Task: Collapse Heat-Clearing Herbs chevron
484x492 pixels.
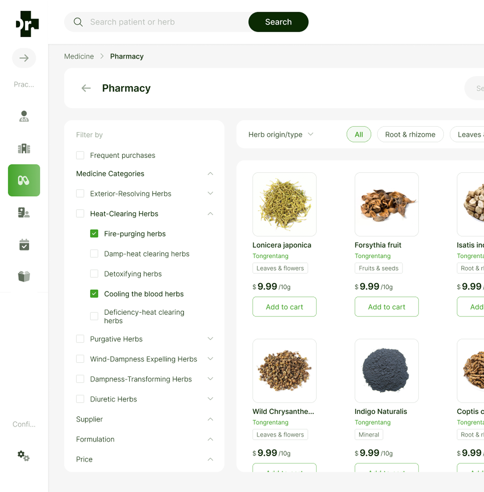Action: [210, 214]
